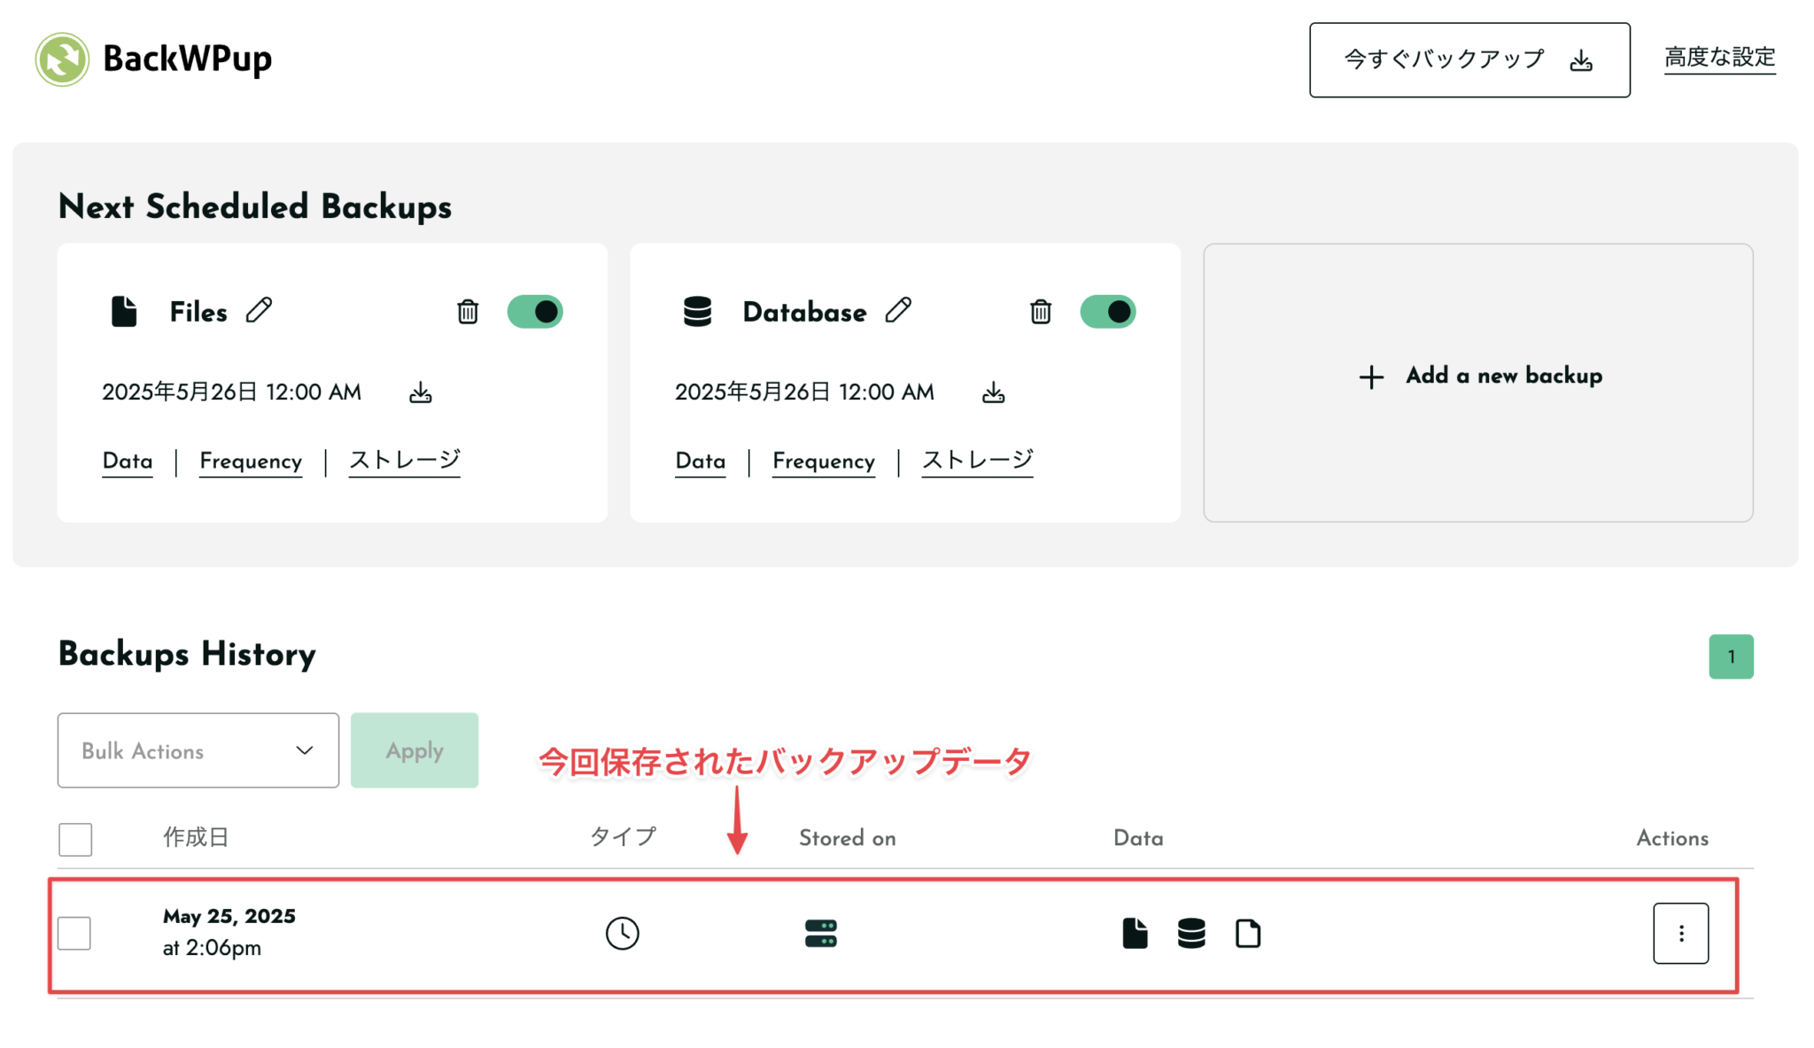
Task: Select the pagination badge showing 1
Action: click(x=1730, y=656)
